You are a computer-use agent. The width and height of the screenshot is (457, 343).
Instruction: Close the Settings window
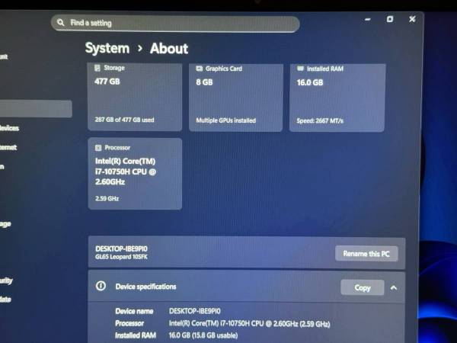point(414,18)
